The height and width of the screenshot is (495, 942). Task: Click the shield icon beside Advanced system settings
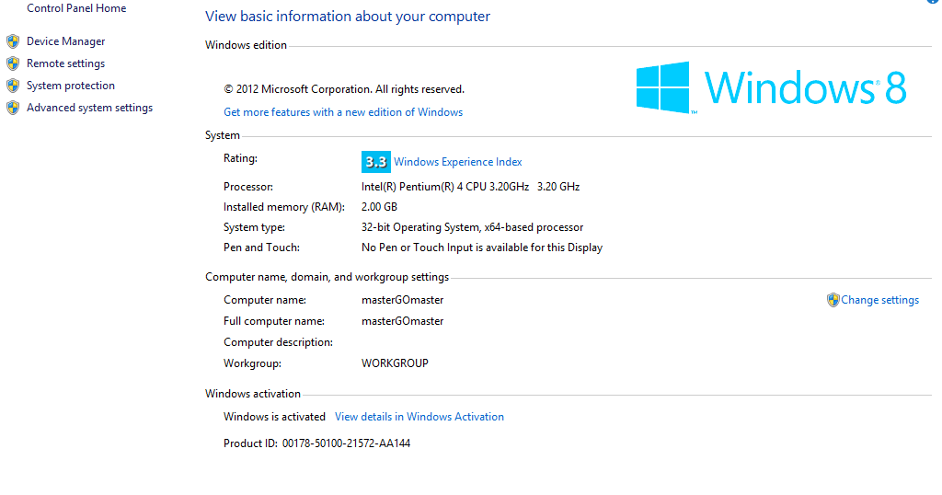13,109
